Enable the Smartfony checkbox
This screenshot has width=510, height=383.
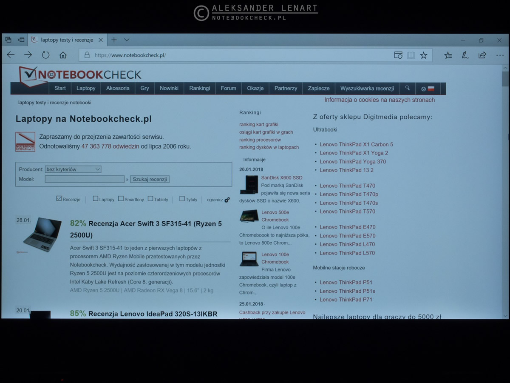click(121, 198)
